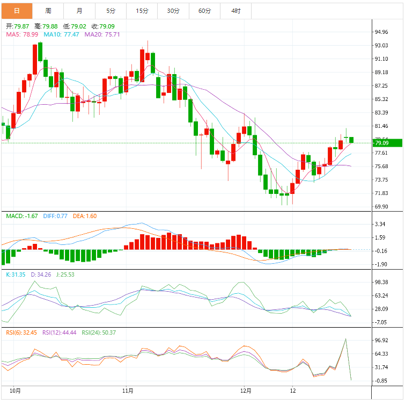This screenshot has width=405, height=405.
Task: Click the J:25.53 indicator label
Action: point(65,274)
